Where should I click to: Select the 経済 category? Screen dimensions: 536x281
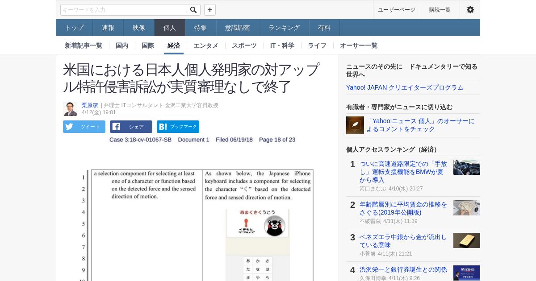174,45
